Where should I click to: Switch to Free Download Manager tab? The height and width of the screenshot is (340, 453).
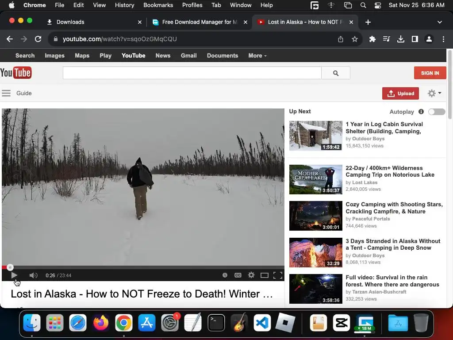tap(199, 22)
